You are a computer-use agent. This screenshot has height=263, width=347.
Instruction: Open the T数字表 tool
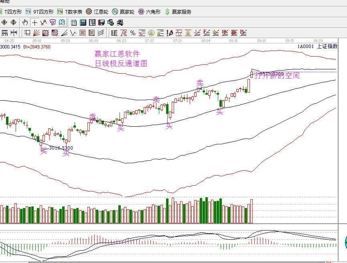tap(70, 12)
